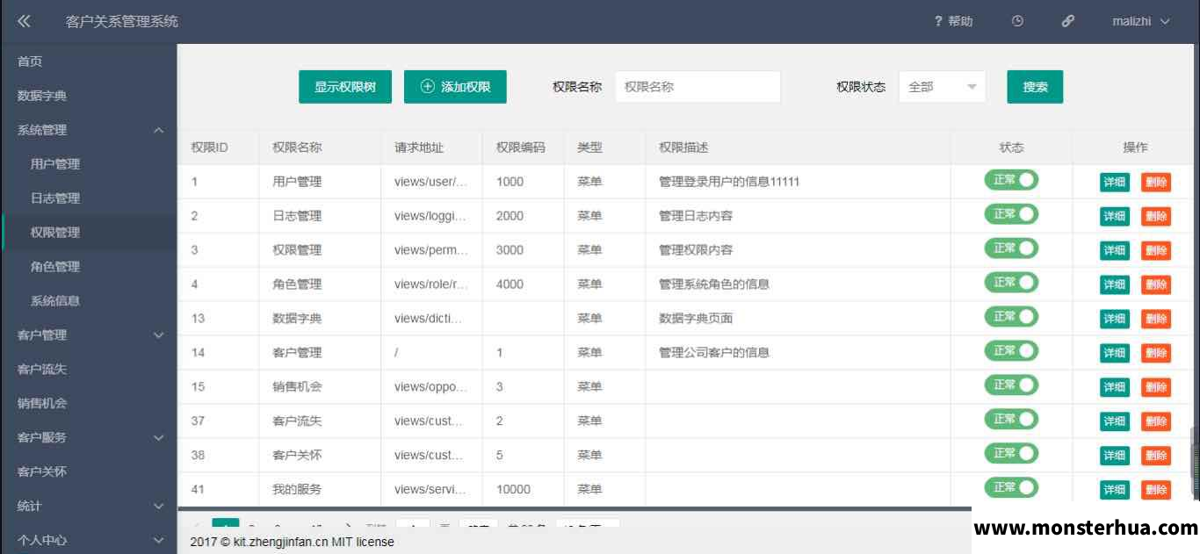Select 用户管理 in the sidebar
The height and width of the screenshot is (554, 1200).
pos(88,164)
